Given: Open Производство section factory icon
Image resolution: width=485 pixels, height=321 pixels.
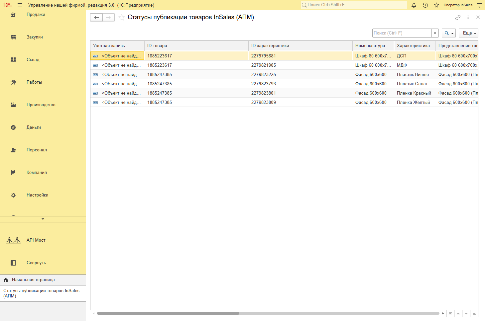Looking at the screenshot, I should [x=13, y=105].
